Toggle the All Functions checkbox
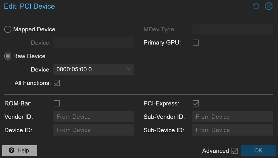This screenshot has height=158, width=278. (x=57, y=83)
